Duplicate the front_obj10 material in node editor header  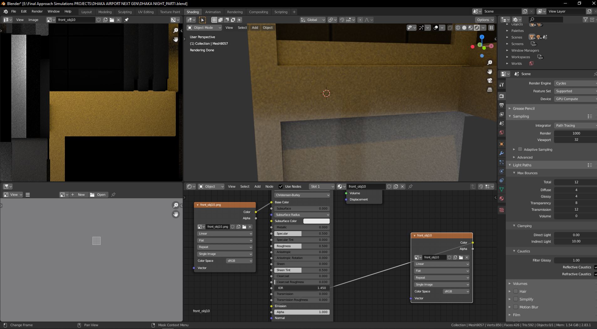396,186
